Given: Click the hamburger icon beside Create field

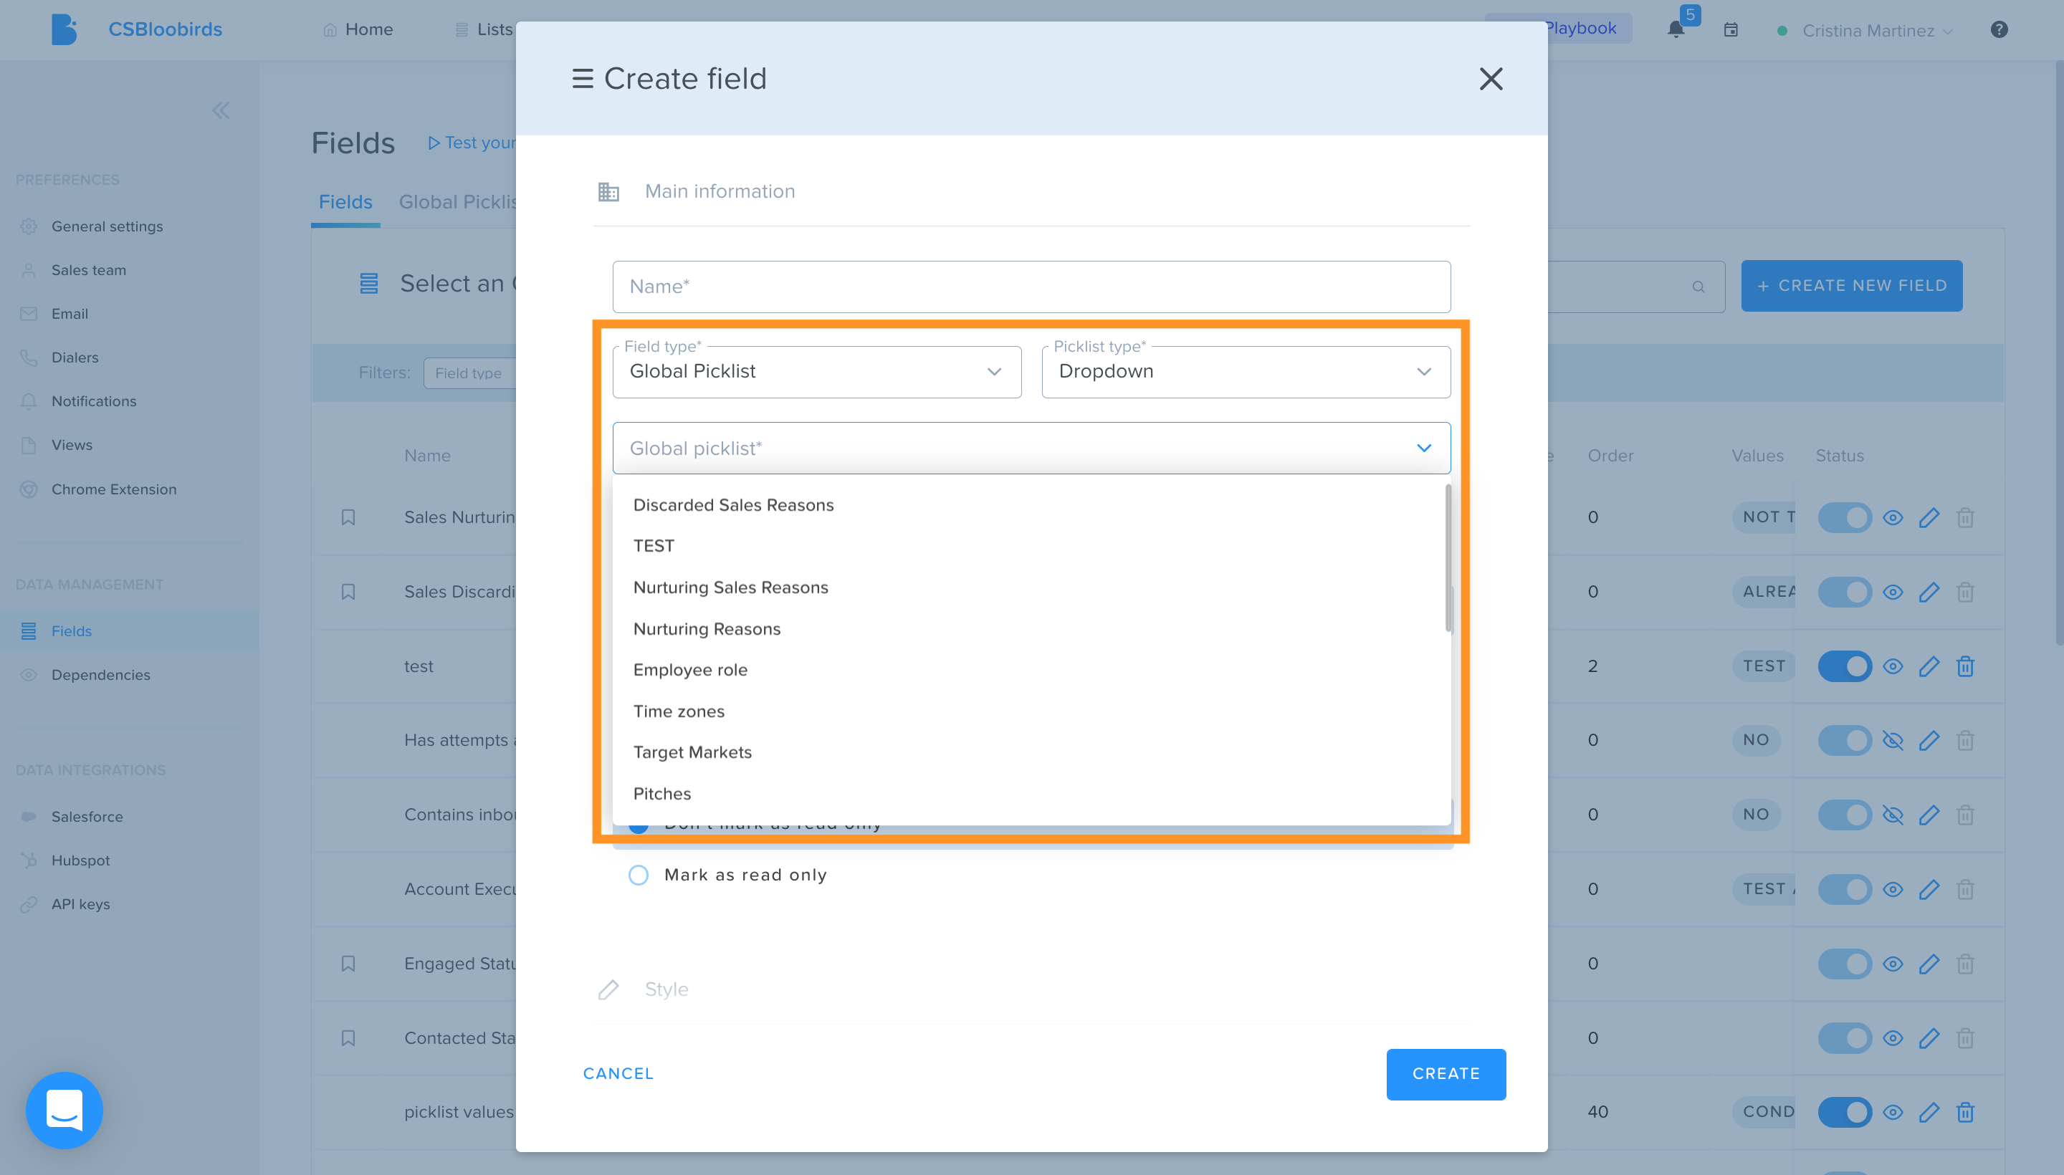Looking at the screenshot, I should click(x=582, y=78).
